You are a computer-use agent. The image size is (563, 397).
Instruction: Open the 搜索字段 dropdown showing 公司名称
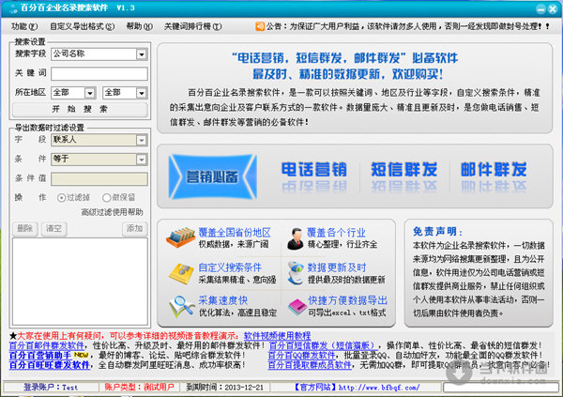[141, 54]
